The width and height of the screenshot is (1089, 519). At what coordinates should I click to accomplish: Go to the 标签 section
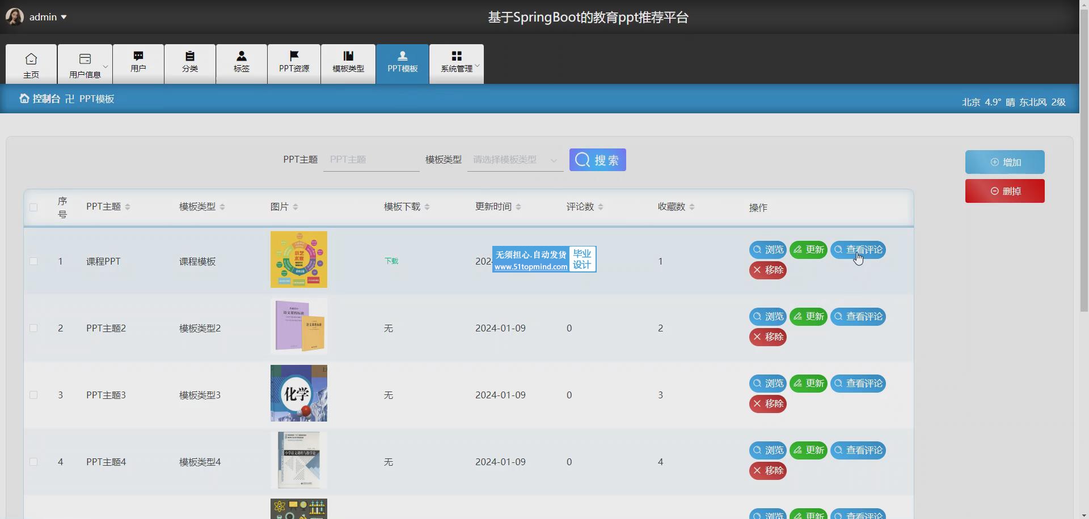click(242, 64)
